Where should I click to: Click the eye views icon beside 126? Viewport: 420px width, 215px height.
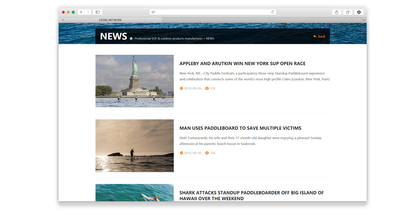(x=207, y=153)
